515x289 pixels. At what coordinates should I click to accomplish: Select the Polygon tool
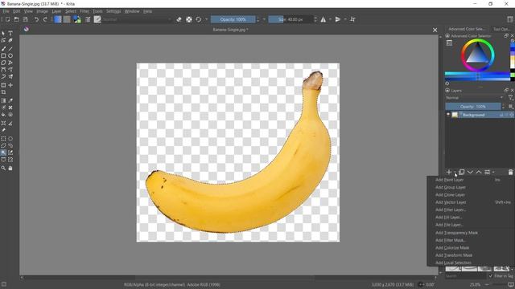pos(3,63)
